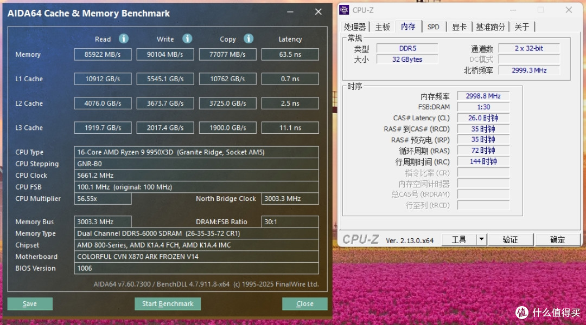The height and width of the screenshot is (325, 586).
Task: Click the L1 Cache Read 10912 GB/s value
Action: pyautogui.click(x=103, y=79)
